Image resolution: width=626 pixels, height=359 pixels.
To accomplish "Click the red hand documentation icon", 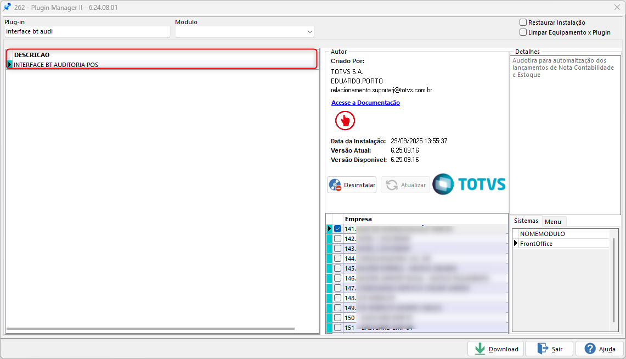I will 345,120.
